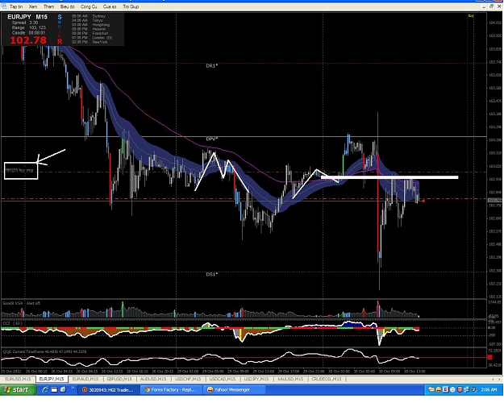Open the GBPUSD,M15 chart tab
This screenshot has width=504, height=403.
pyautogui.click(x=119, y=379)
